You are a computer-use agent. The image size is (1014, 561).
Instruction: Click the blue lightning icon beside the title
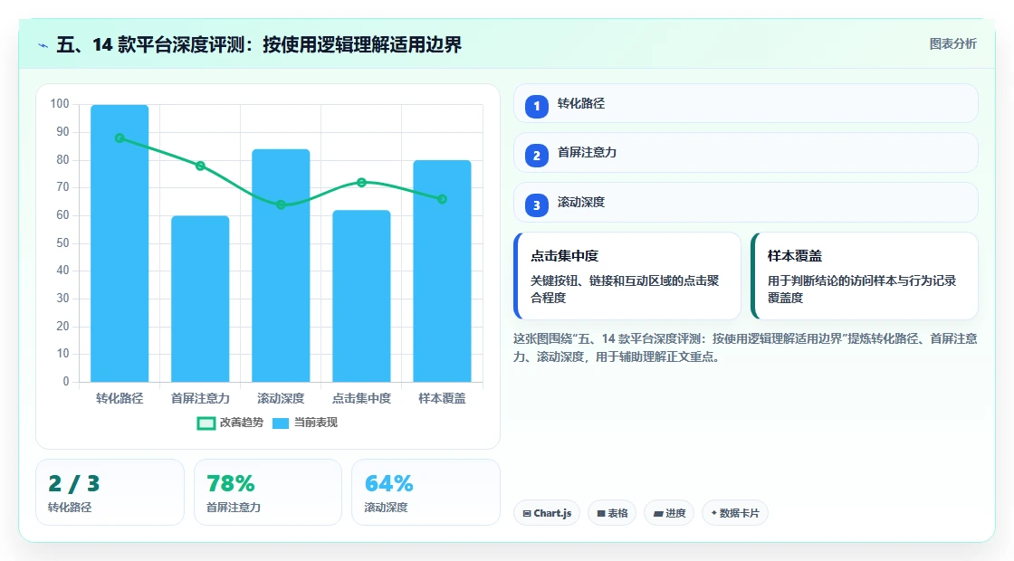[43, 46]
